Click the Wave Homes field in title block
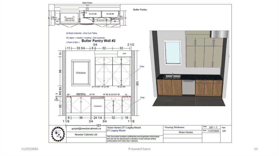The width and height of the screenshot is (279, 156). coord(186,132)
